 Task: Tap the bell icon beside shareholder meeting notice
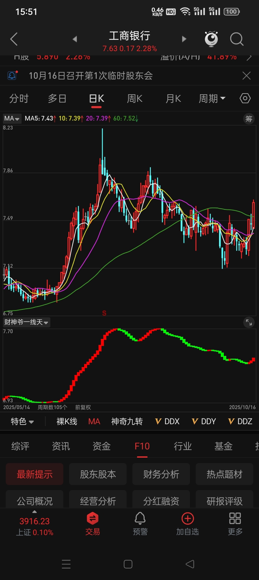[x=12, y=76]
